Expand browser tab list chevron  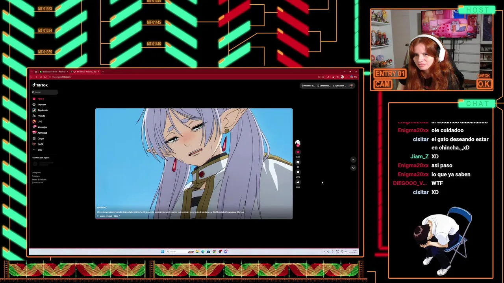31,72
